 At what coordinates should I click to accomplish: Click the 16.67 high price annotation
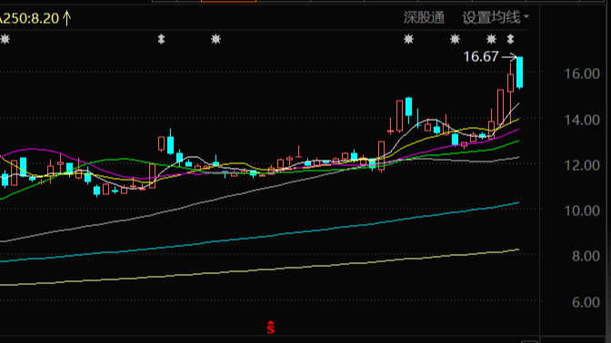tap(481, 57)
